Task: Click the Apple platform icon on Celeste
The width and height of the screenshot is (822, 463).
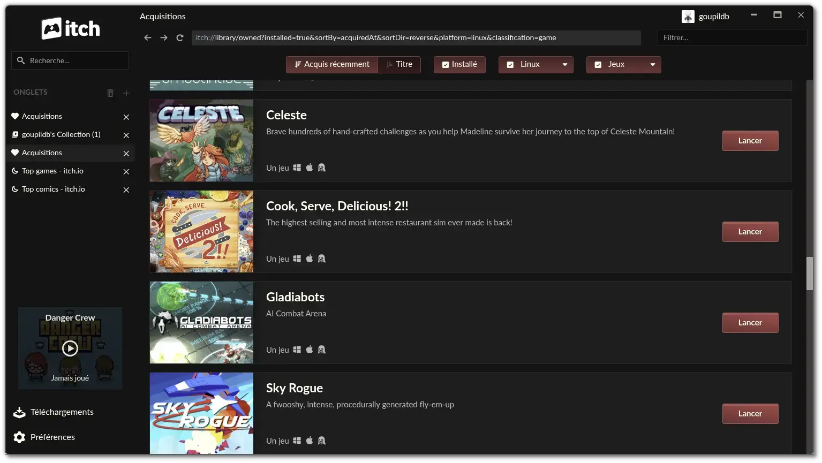Action: point(310,168)
